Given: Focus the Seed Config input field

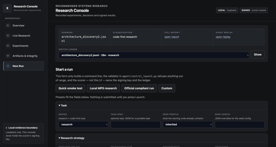Looking at the screenshot, I should click(240, 124).
